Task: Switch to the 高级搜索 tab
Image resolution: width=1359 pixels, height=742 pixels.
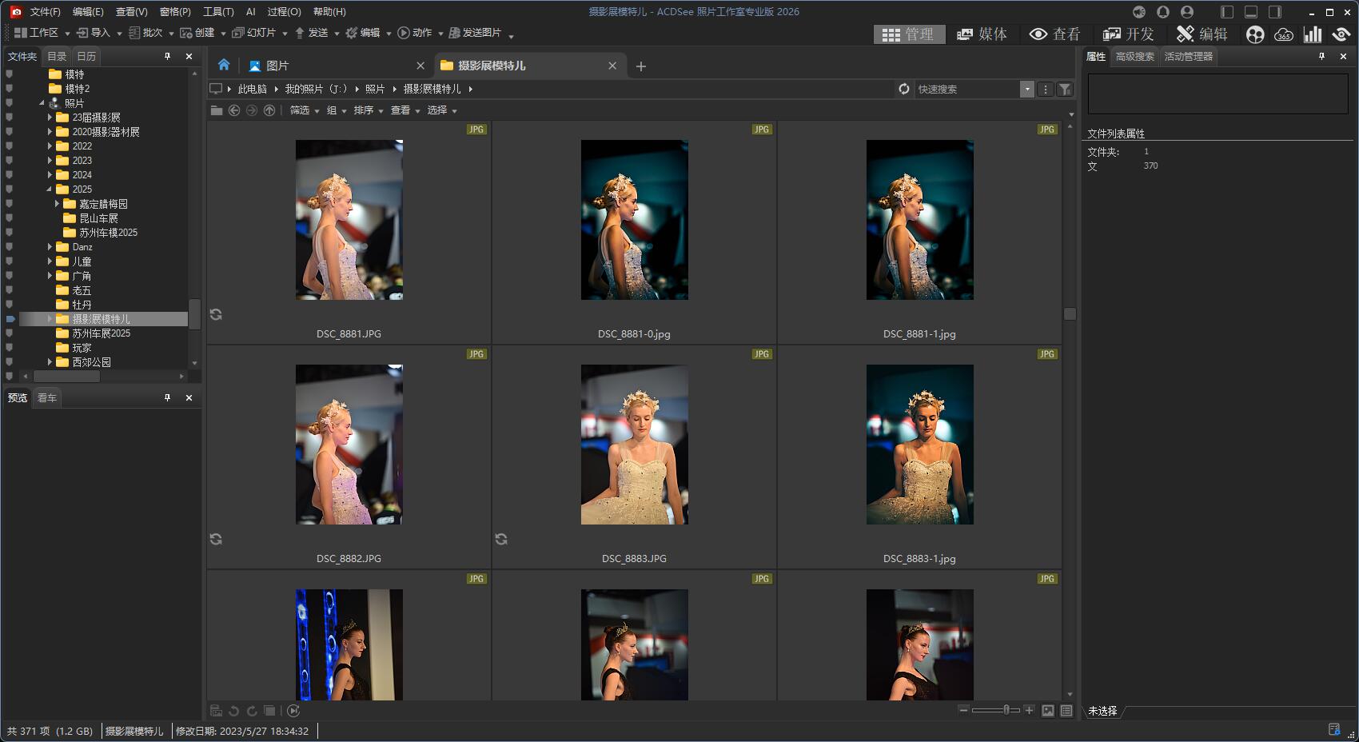Action: 1134,57
